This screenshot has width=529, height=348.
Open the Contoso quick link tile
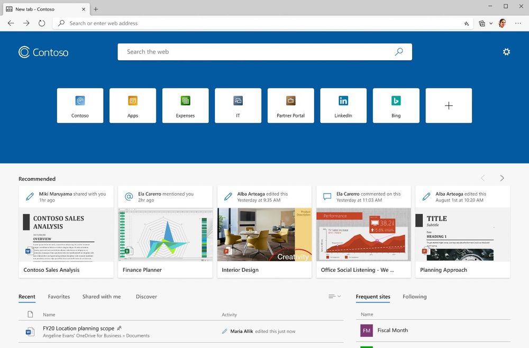pos(80,106)
